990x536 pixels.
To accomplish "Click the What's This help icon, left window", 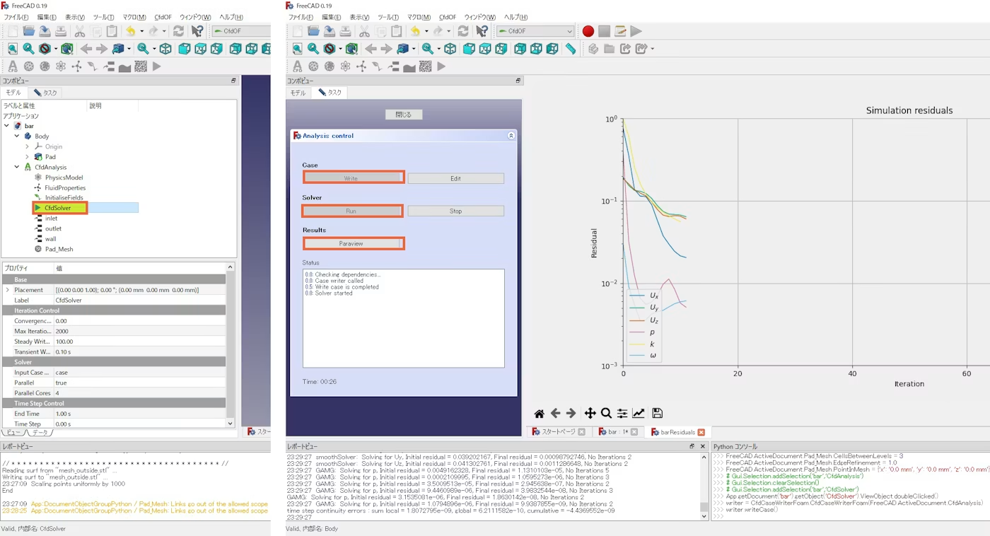I will coord(197,31).
